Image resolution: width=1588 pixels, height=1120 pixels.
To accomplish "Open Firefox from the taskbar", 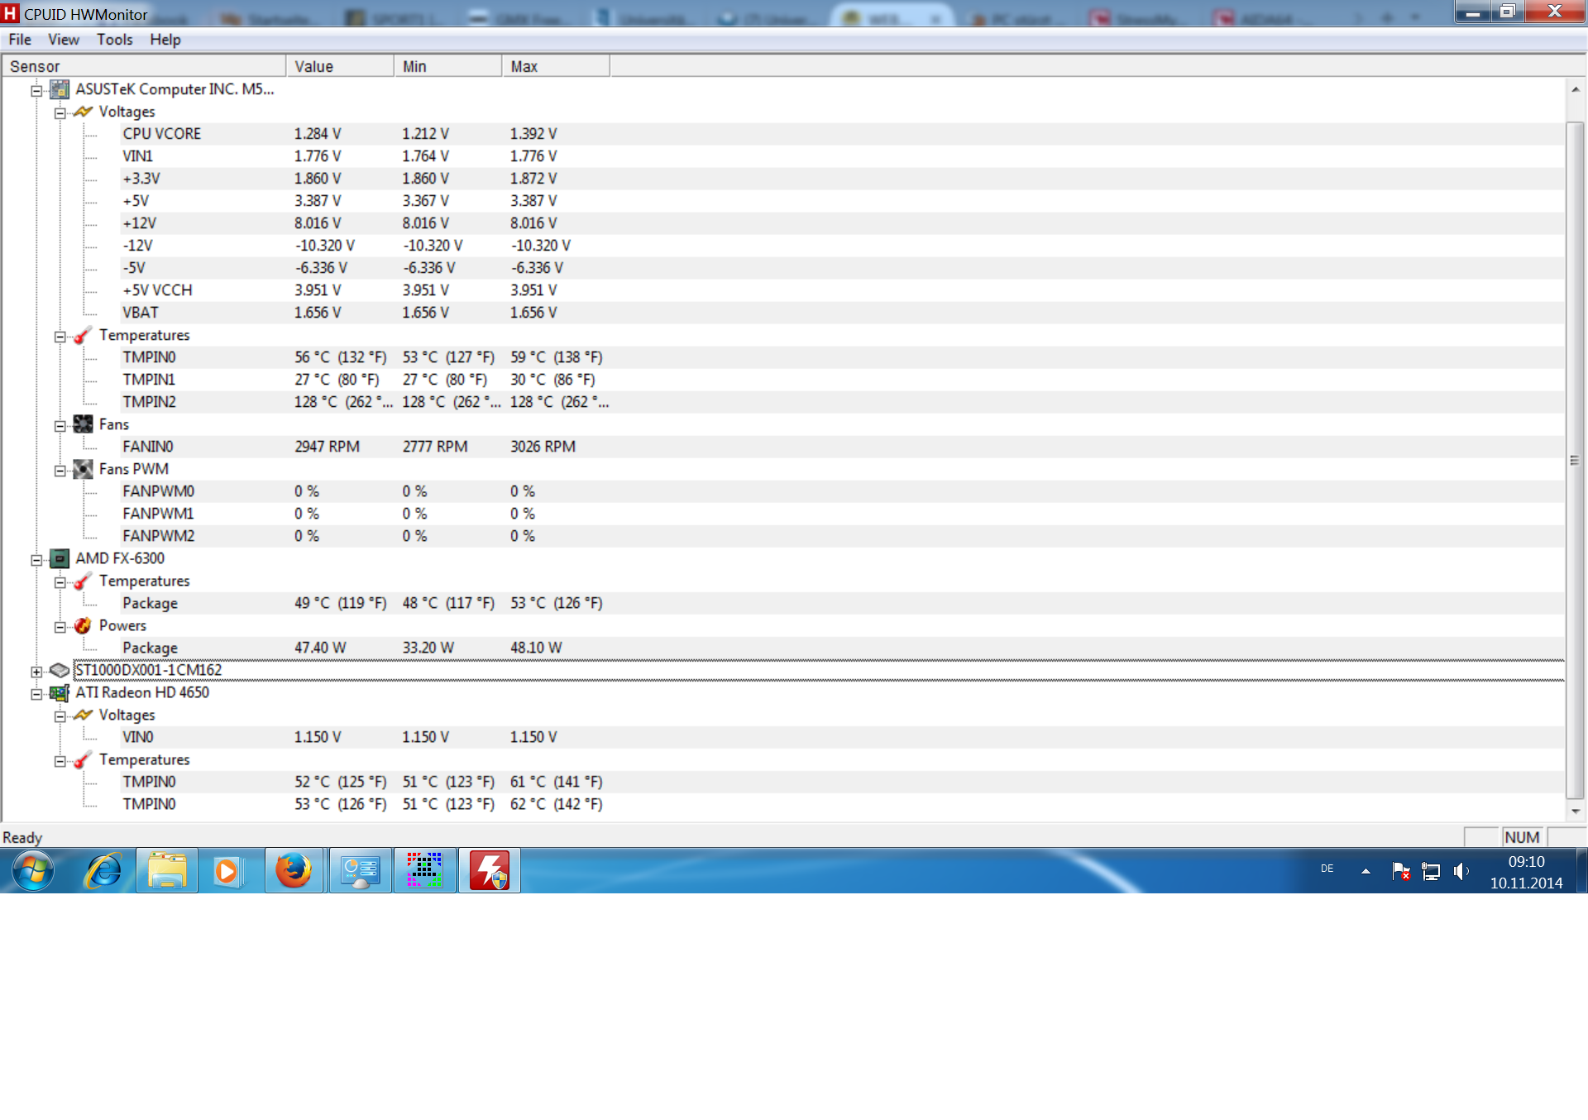I will point(294,870).
